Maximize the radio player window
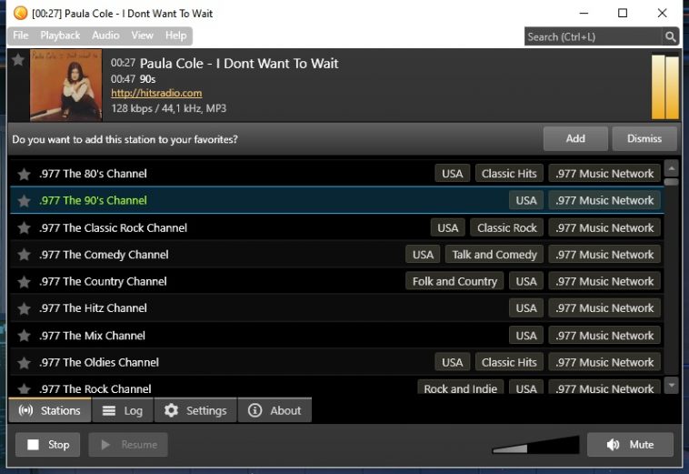Screen dimensions: 689x474 pyautogui.click(x=623, y=13)
